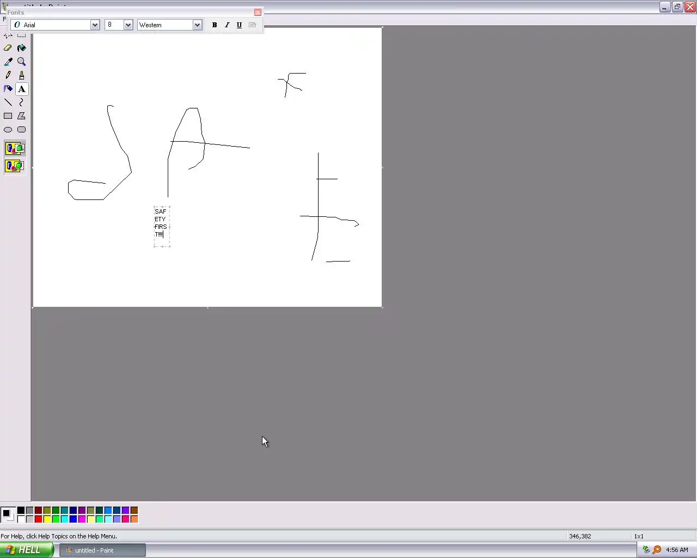Click inside the SAFETY FIRST text box
Viewport: 697px width, 558px height.
pyautogui.click(x=162, y=227)
